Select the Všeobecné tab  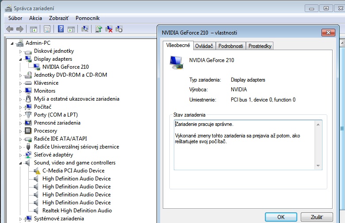(178, 45)
